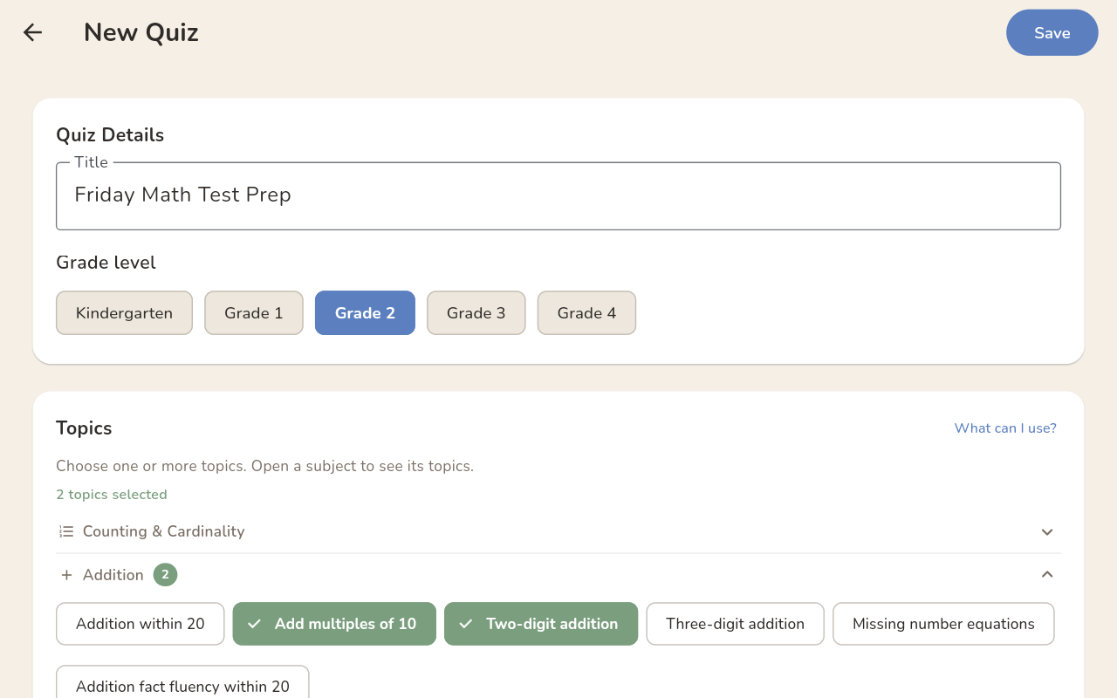Select Kindergarten grade level
Image resolution: width=1117 pixels, height=698 pixels.
click(x=124, y=313)
